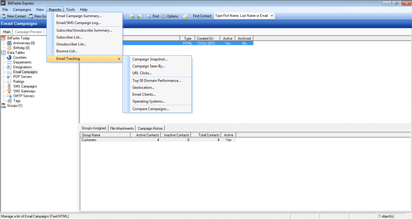Screen dimensions: 412x219
Task: Expand the Email Tracking submenu arrow
Action: [x=119, y=59]
